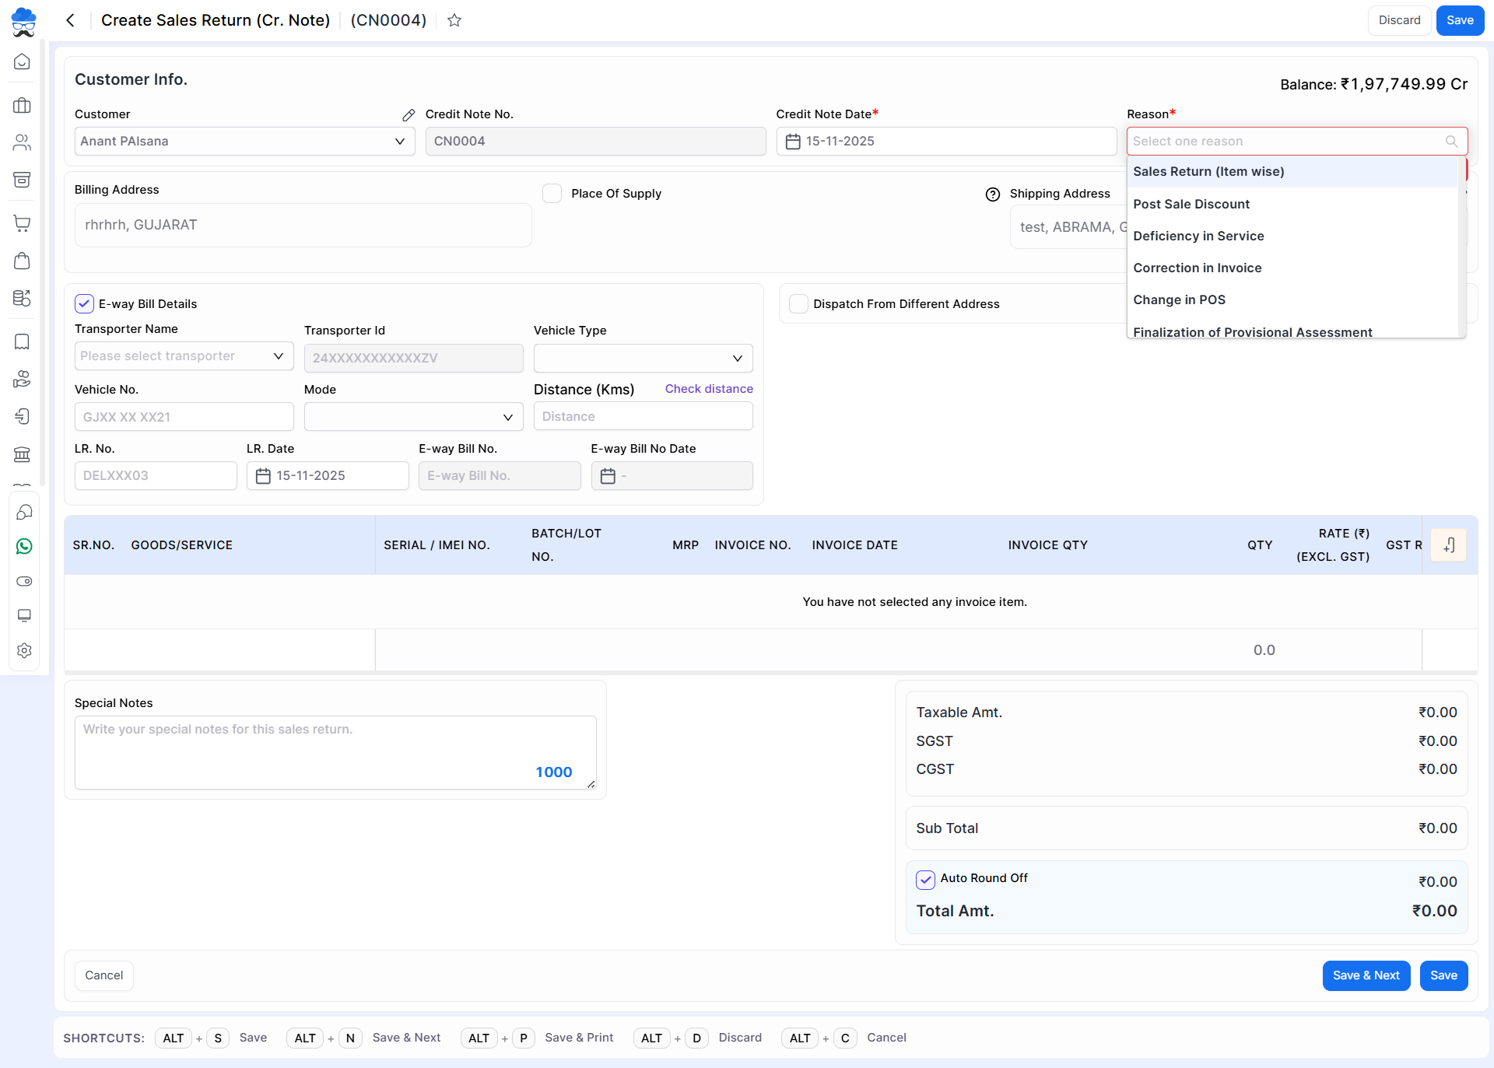Click Shipping Address help question icon

tap(993, 194)
